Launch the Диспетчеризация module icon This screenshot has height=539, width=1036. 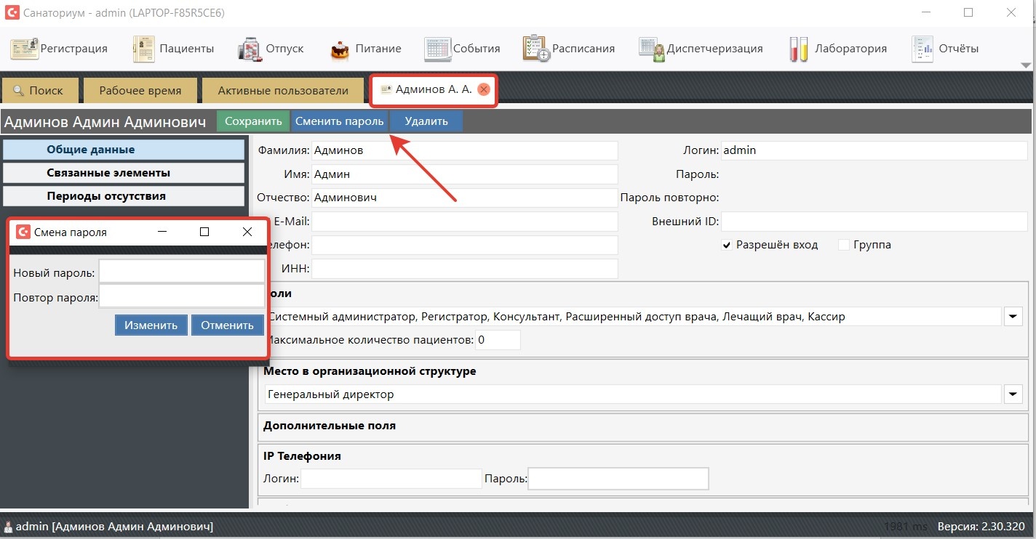(x=651, y=49)
